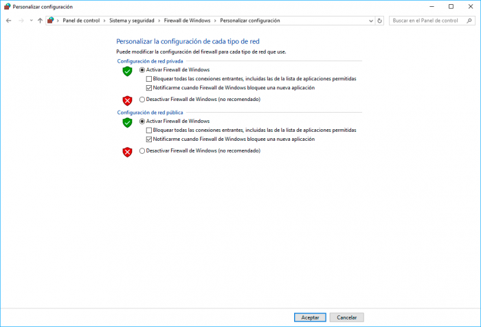This screenshot has height=327, width=481.
Task: Click the forward arrow navigation button
Action: pos(21,21)
